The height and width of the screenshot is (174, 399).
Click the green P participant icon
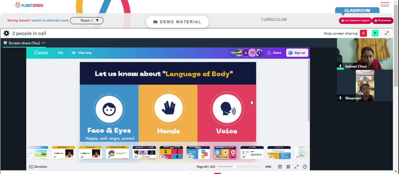tap(375, 34)
